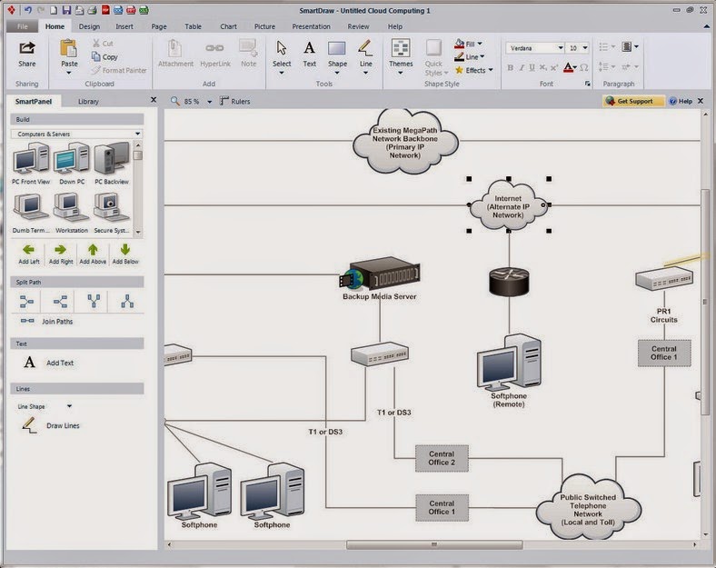
Task: Open the 85 % zoom dropdown
Action: point(210,102)
